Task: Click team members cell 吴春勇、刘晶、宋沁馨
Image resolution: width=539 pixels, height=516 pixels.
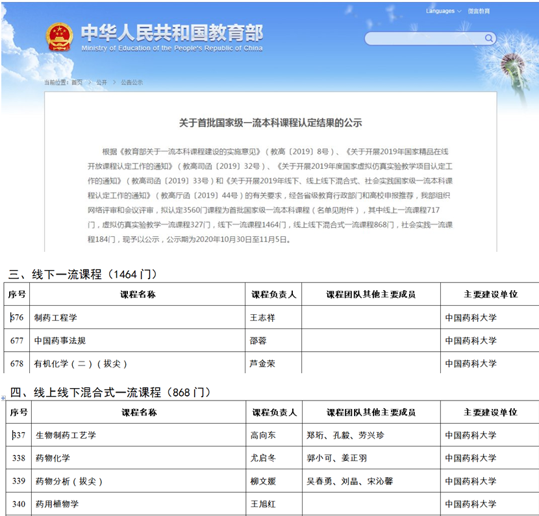Action: point(349,481)
